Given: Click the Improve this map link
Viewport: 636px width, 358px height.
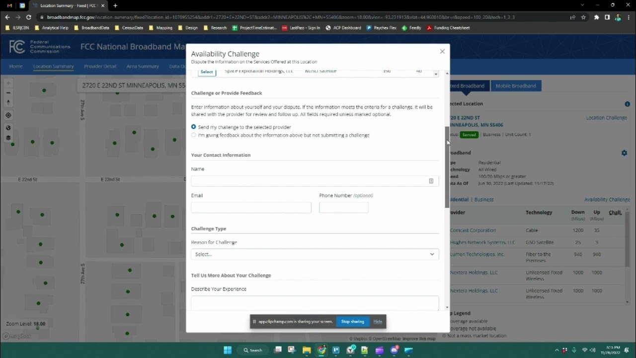Looking at the screenshot, I should [x=419, y=339].
